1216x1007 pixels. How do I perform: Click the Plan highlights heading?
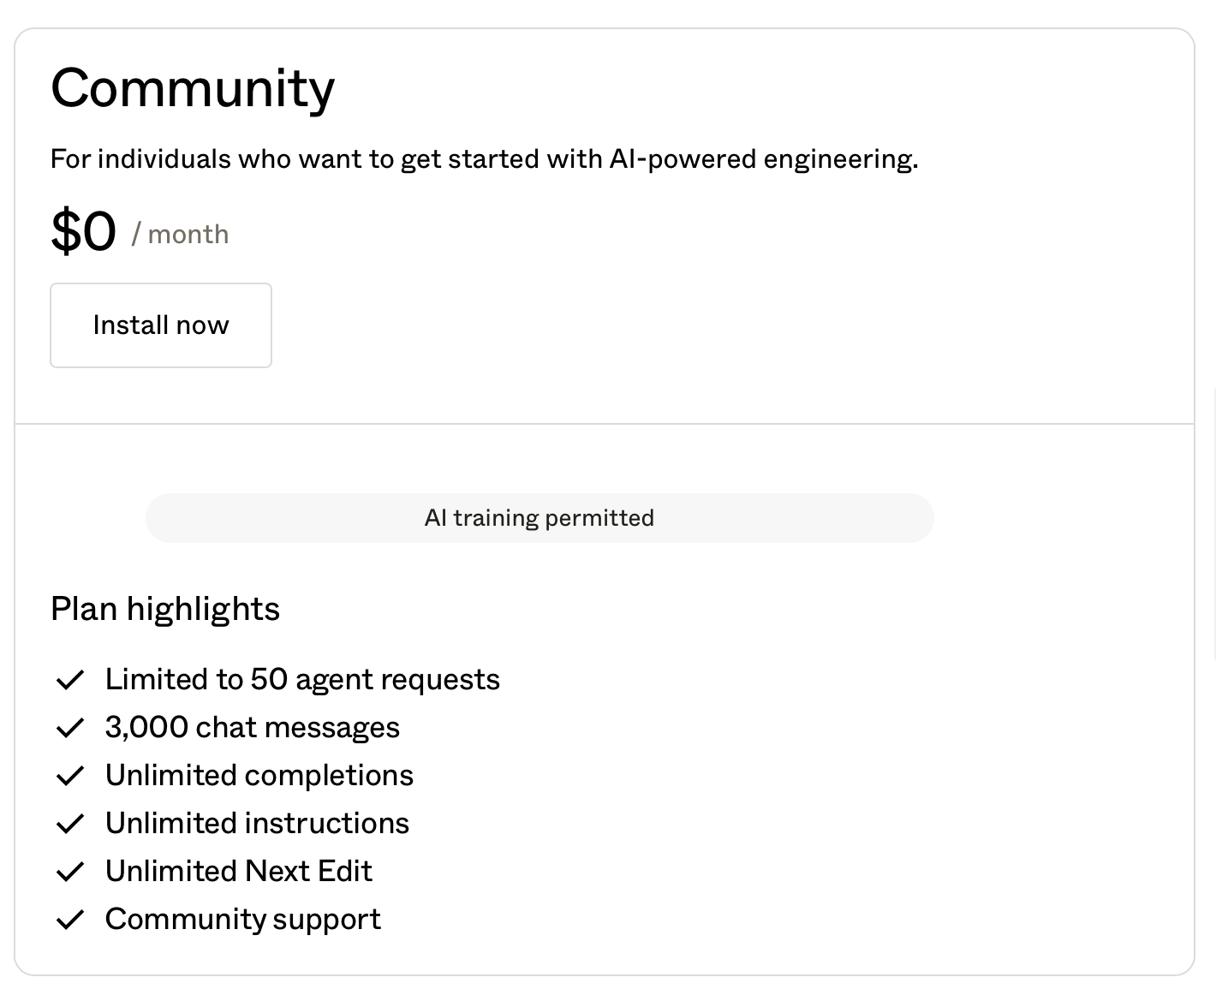[165, 609]
